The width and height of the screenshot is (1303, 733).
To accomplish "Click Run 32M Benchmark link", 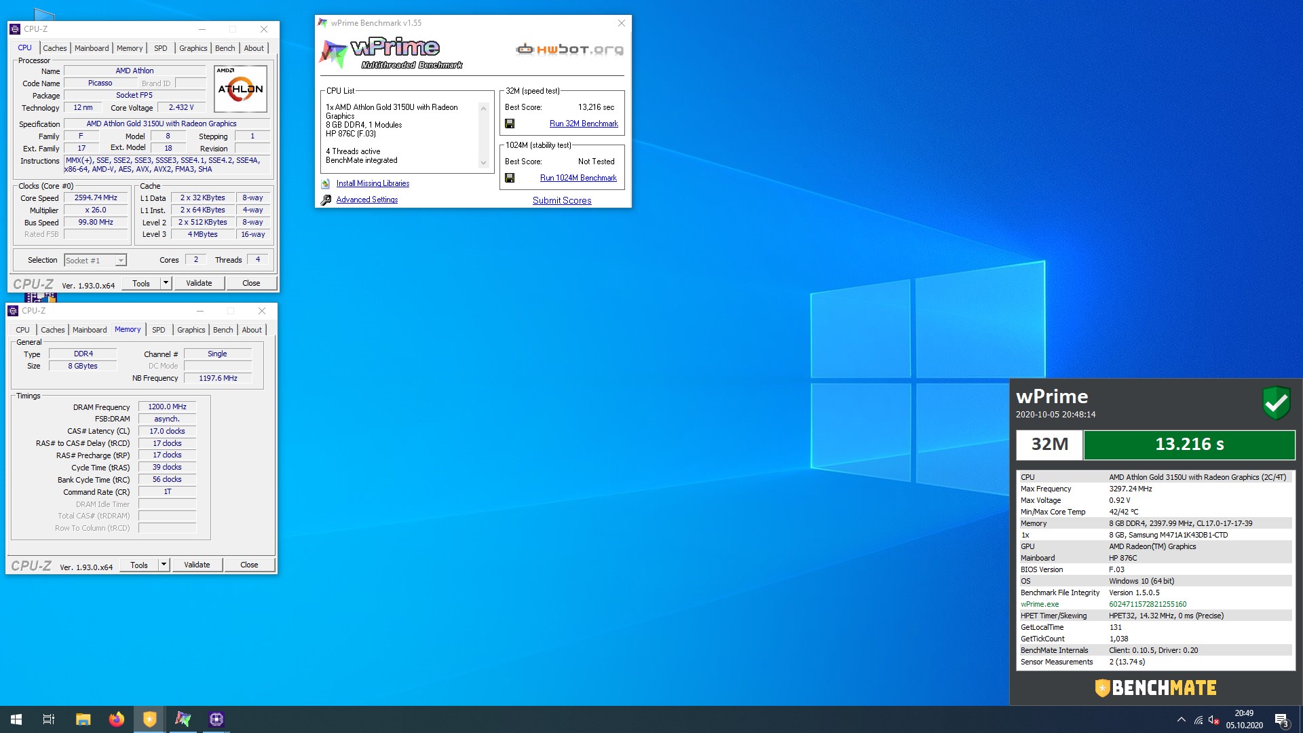I will tap(584, 124).
